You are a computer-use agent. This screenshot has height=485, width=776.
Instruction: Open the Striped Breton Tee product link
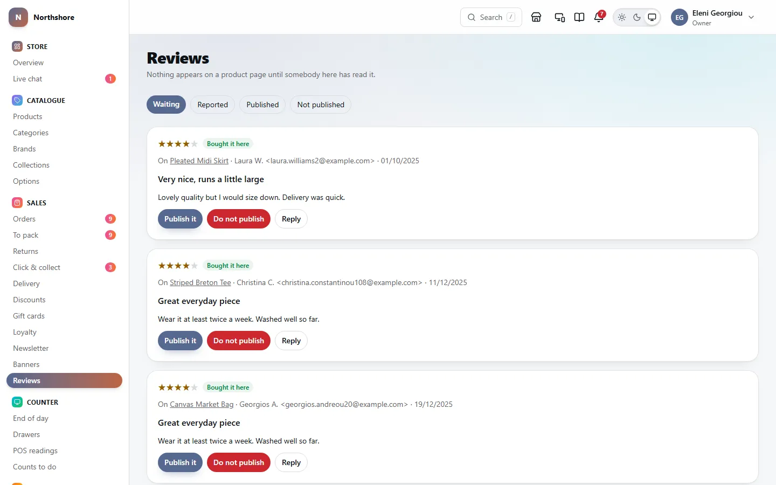[x=200, y=282]
